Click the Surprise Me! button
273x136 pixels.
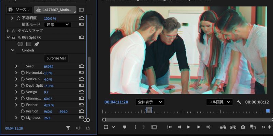pos(56,58)
